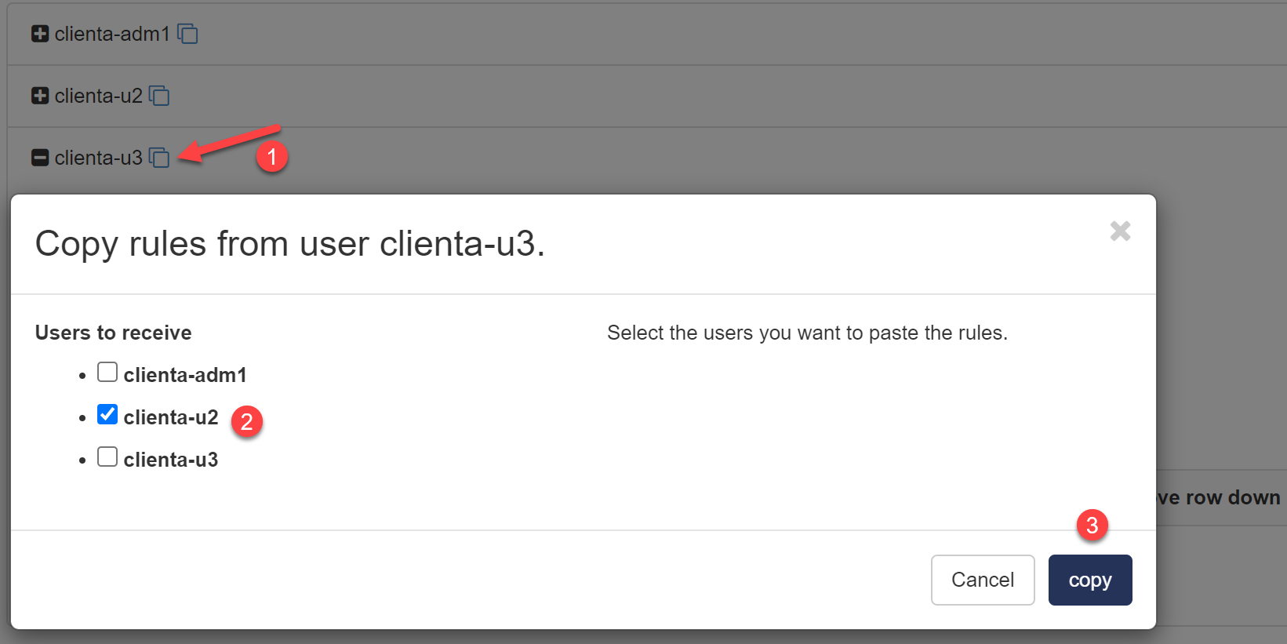Click the partially hidden "row down" header
The height and width of the screenshot is (644, 1287).
(1220, 497)
